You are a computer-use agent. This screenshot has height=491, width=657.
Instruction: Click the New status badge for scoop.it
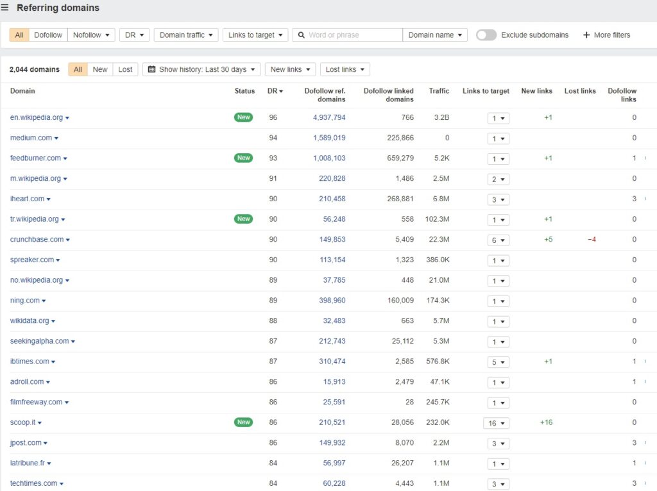(x=243, y=422)
